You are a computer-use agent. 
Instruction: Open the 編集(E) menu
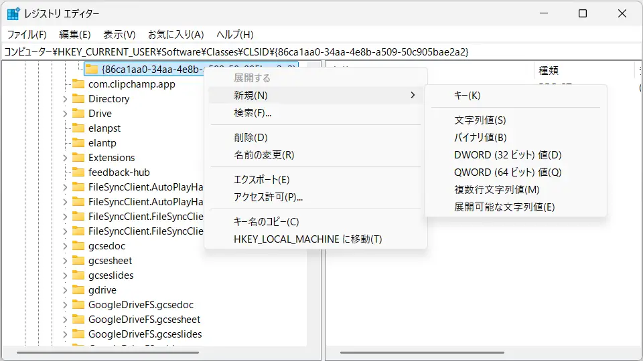point(74,35)
